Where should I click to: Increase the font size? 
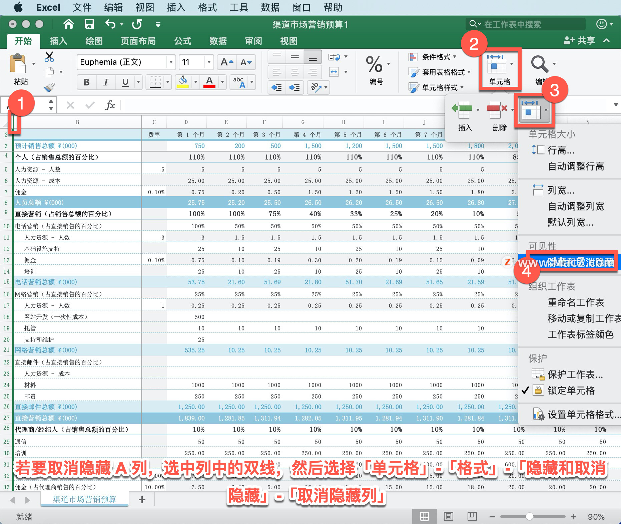coord(227,62)
